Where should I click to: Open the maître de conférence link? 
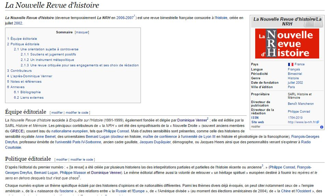[x=160, y=137]
